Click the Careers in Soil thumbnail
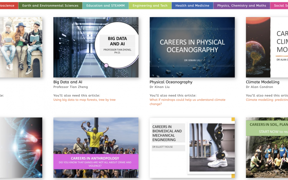 coord(267,147)
